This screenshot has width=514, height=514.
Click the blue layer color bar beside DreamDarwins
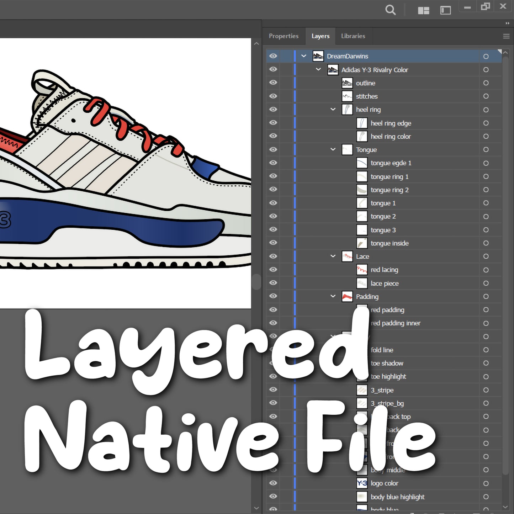(294, 56)
